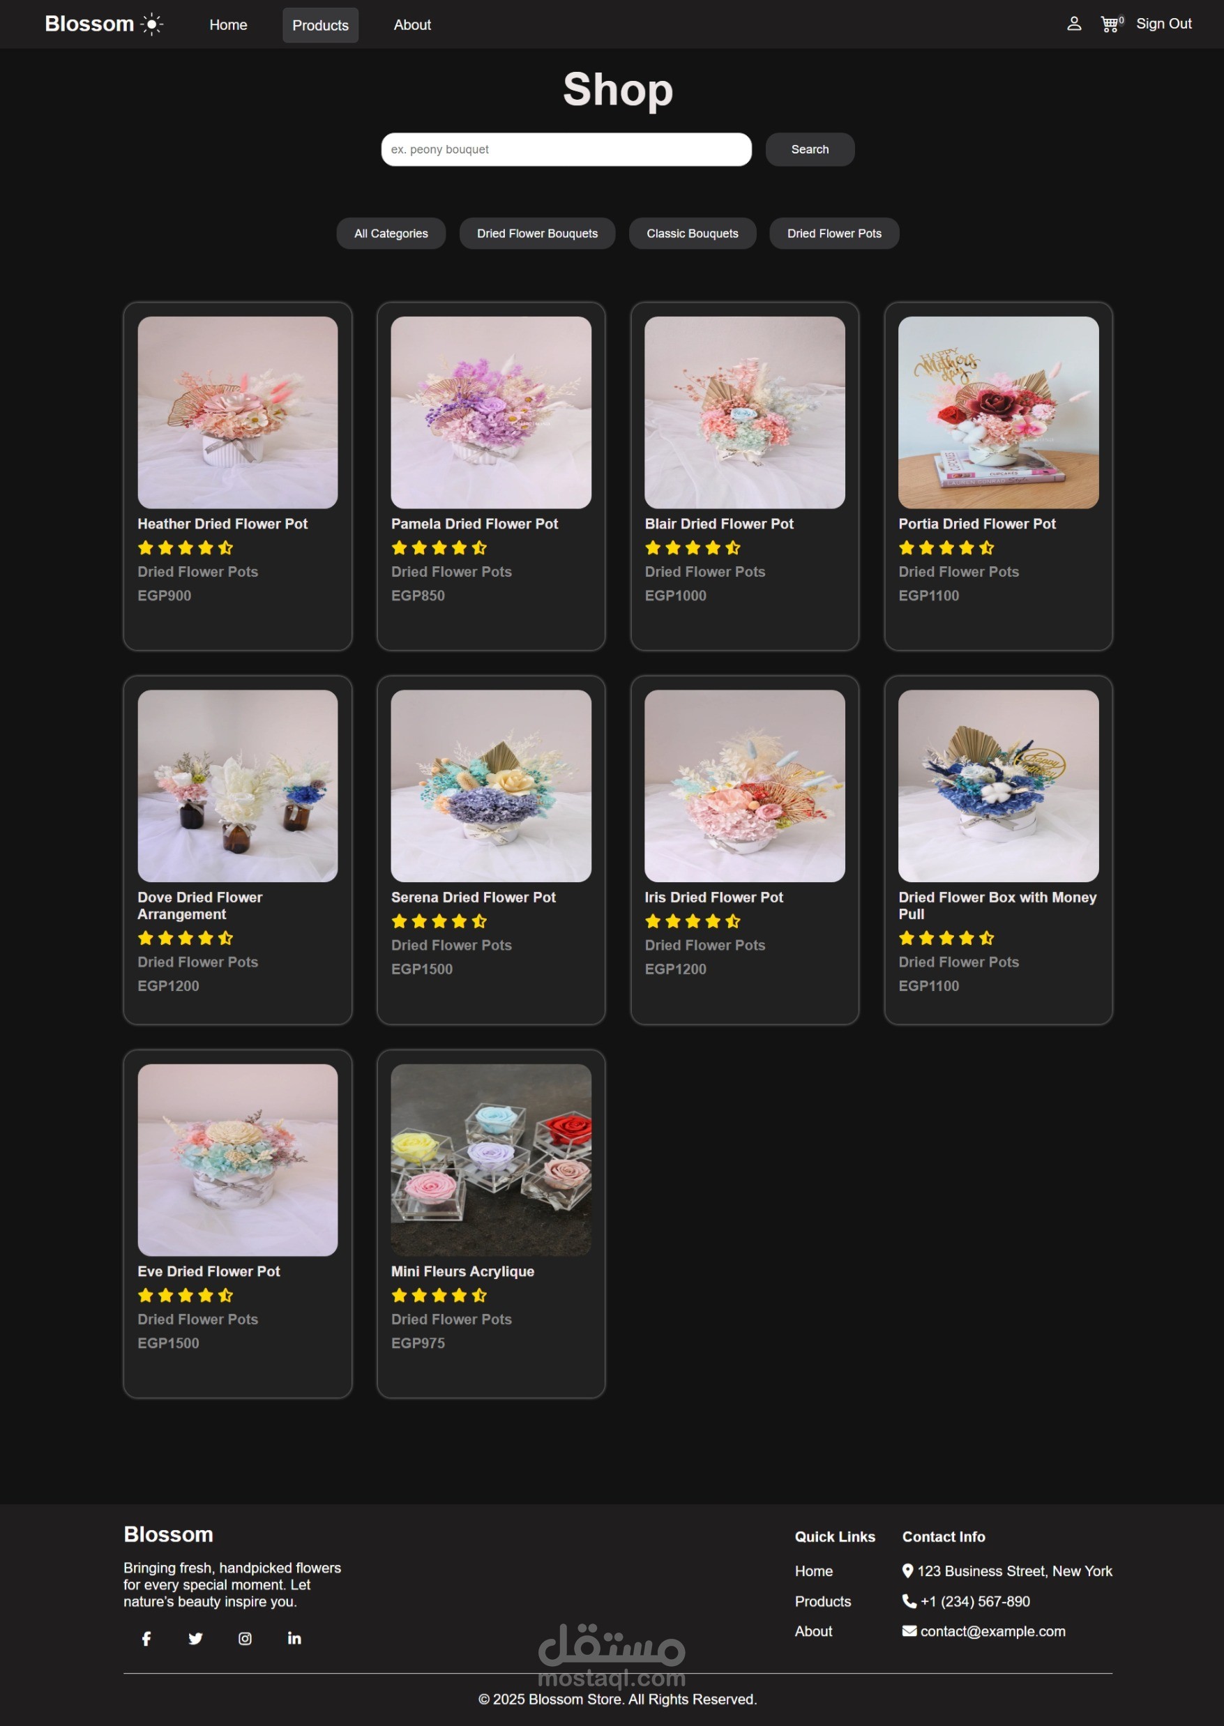Focus the peony bouquet search field
The width and height of the screenshot is (1224, 1726).
tap(567, 149)
